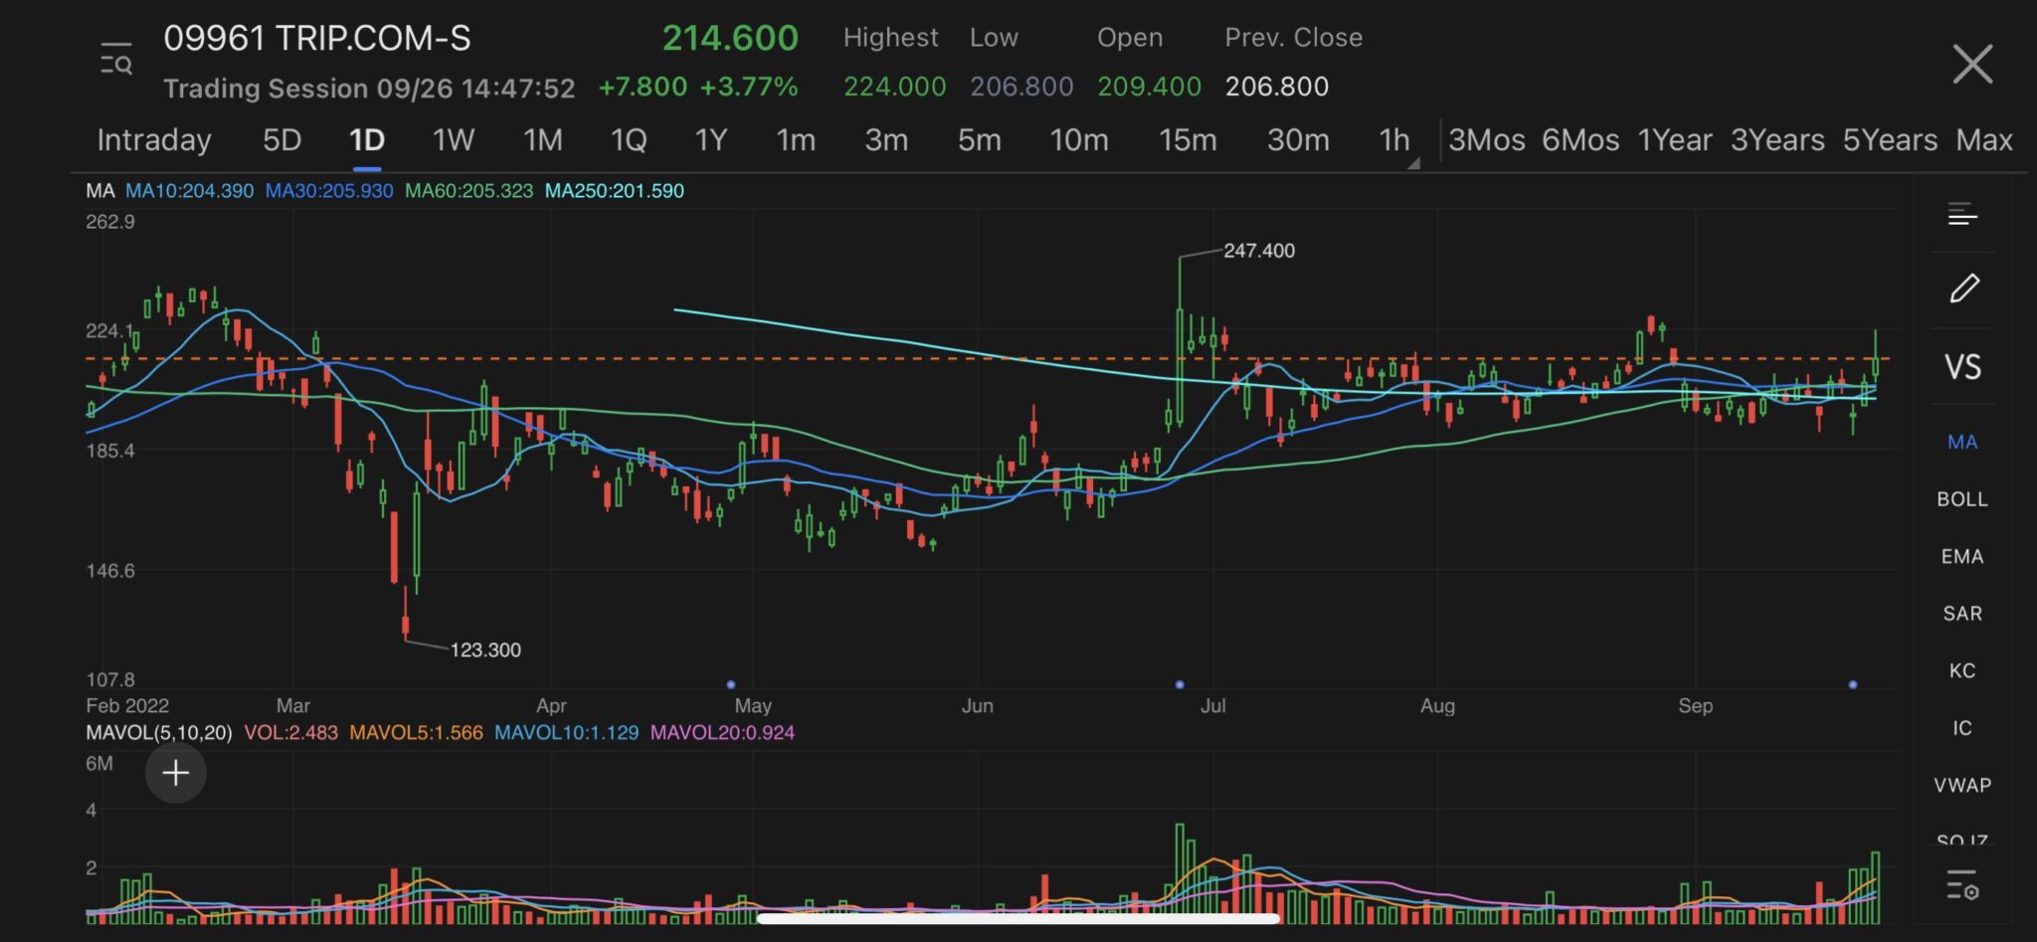Viewport: 2037px width, 942px height.
Task: Set range to 5Years
Action: [1890, 140]
